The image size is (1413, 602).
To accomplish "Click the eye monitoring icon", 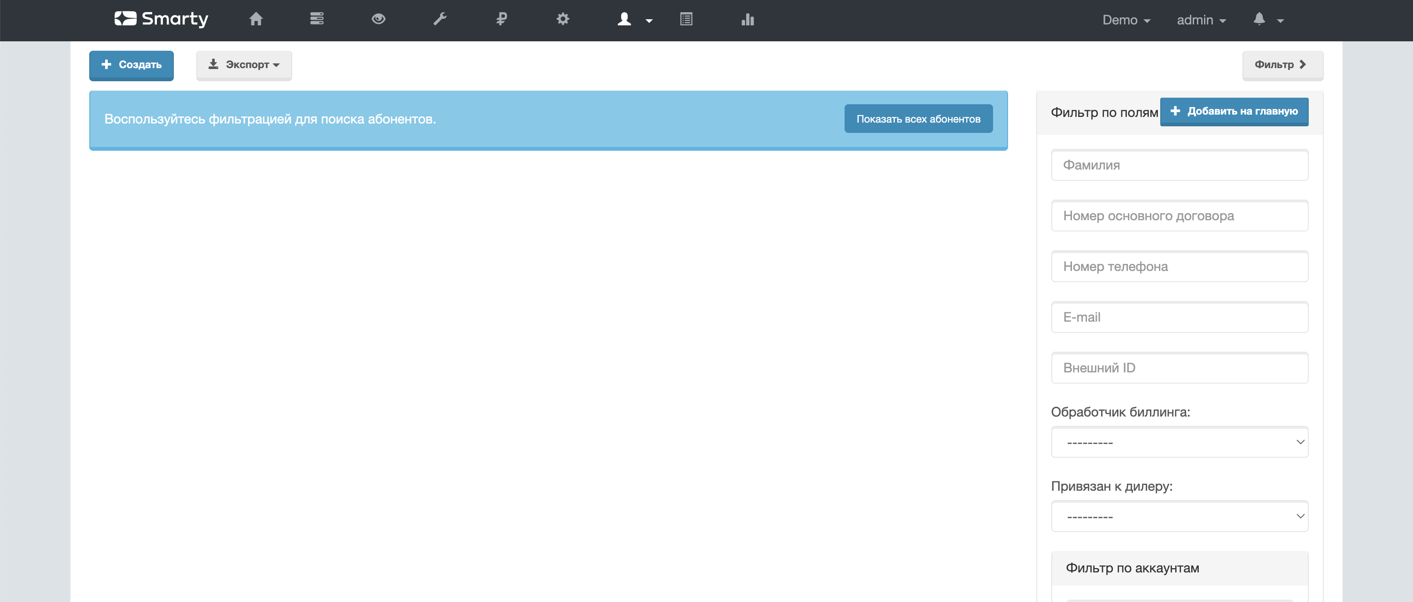I will pyautogui.click(x=378, y=20).
